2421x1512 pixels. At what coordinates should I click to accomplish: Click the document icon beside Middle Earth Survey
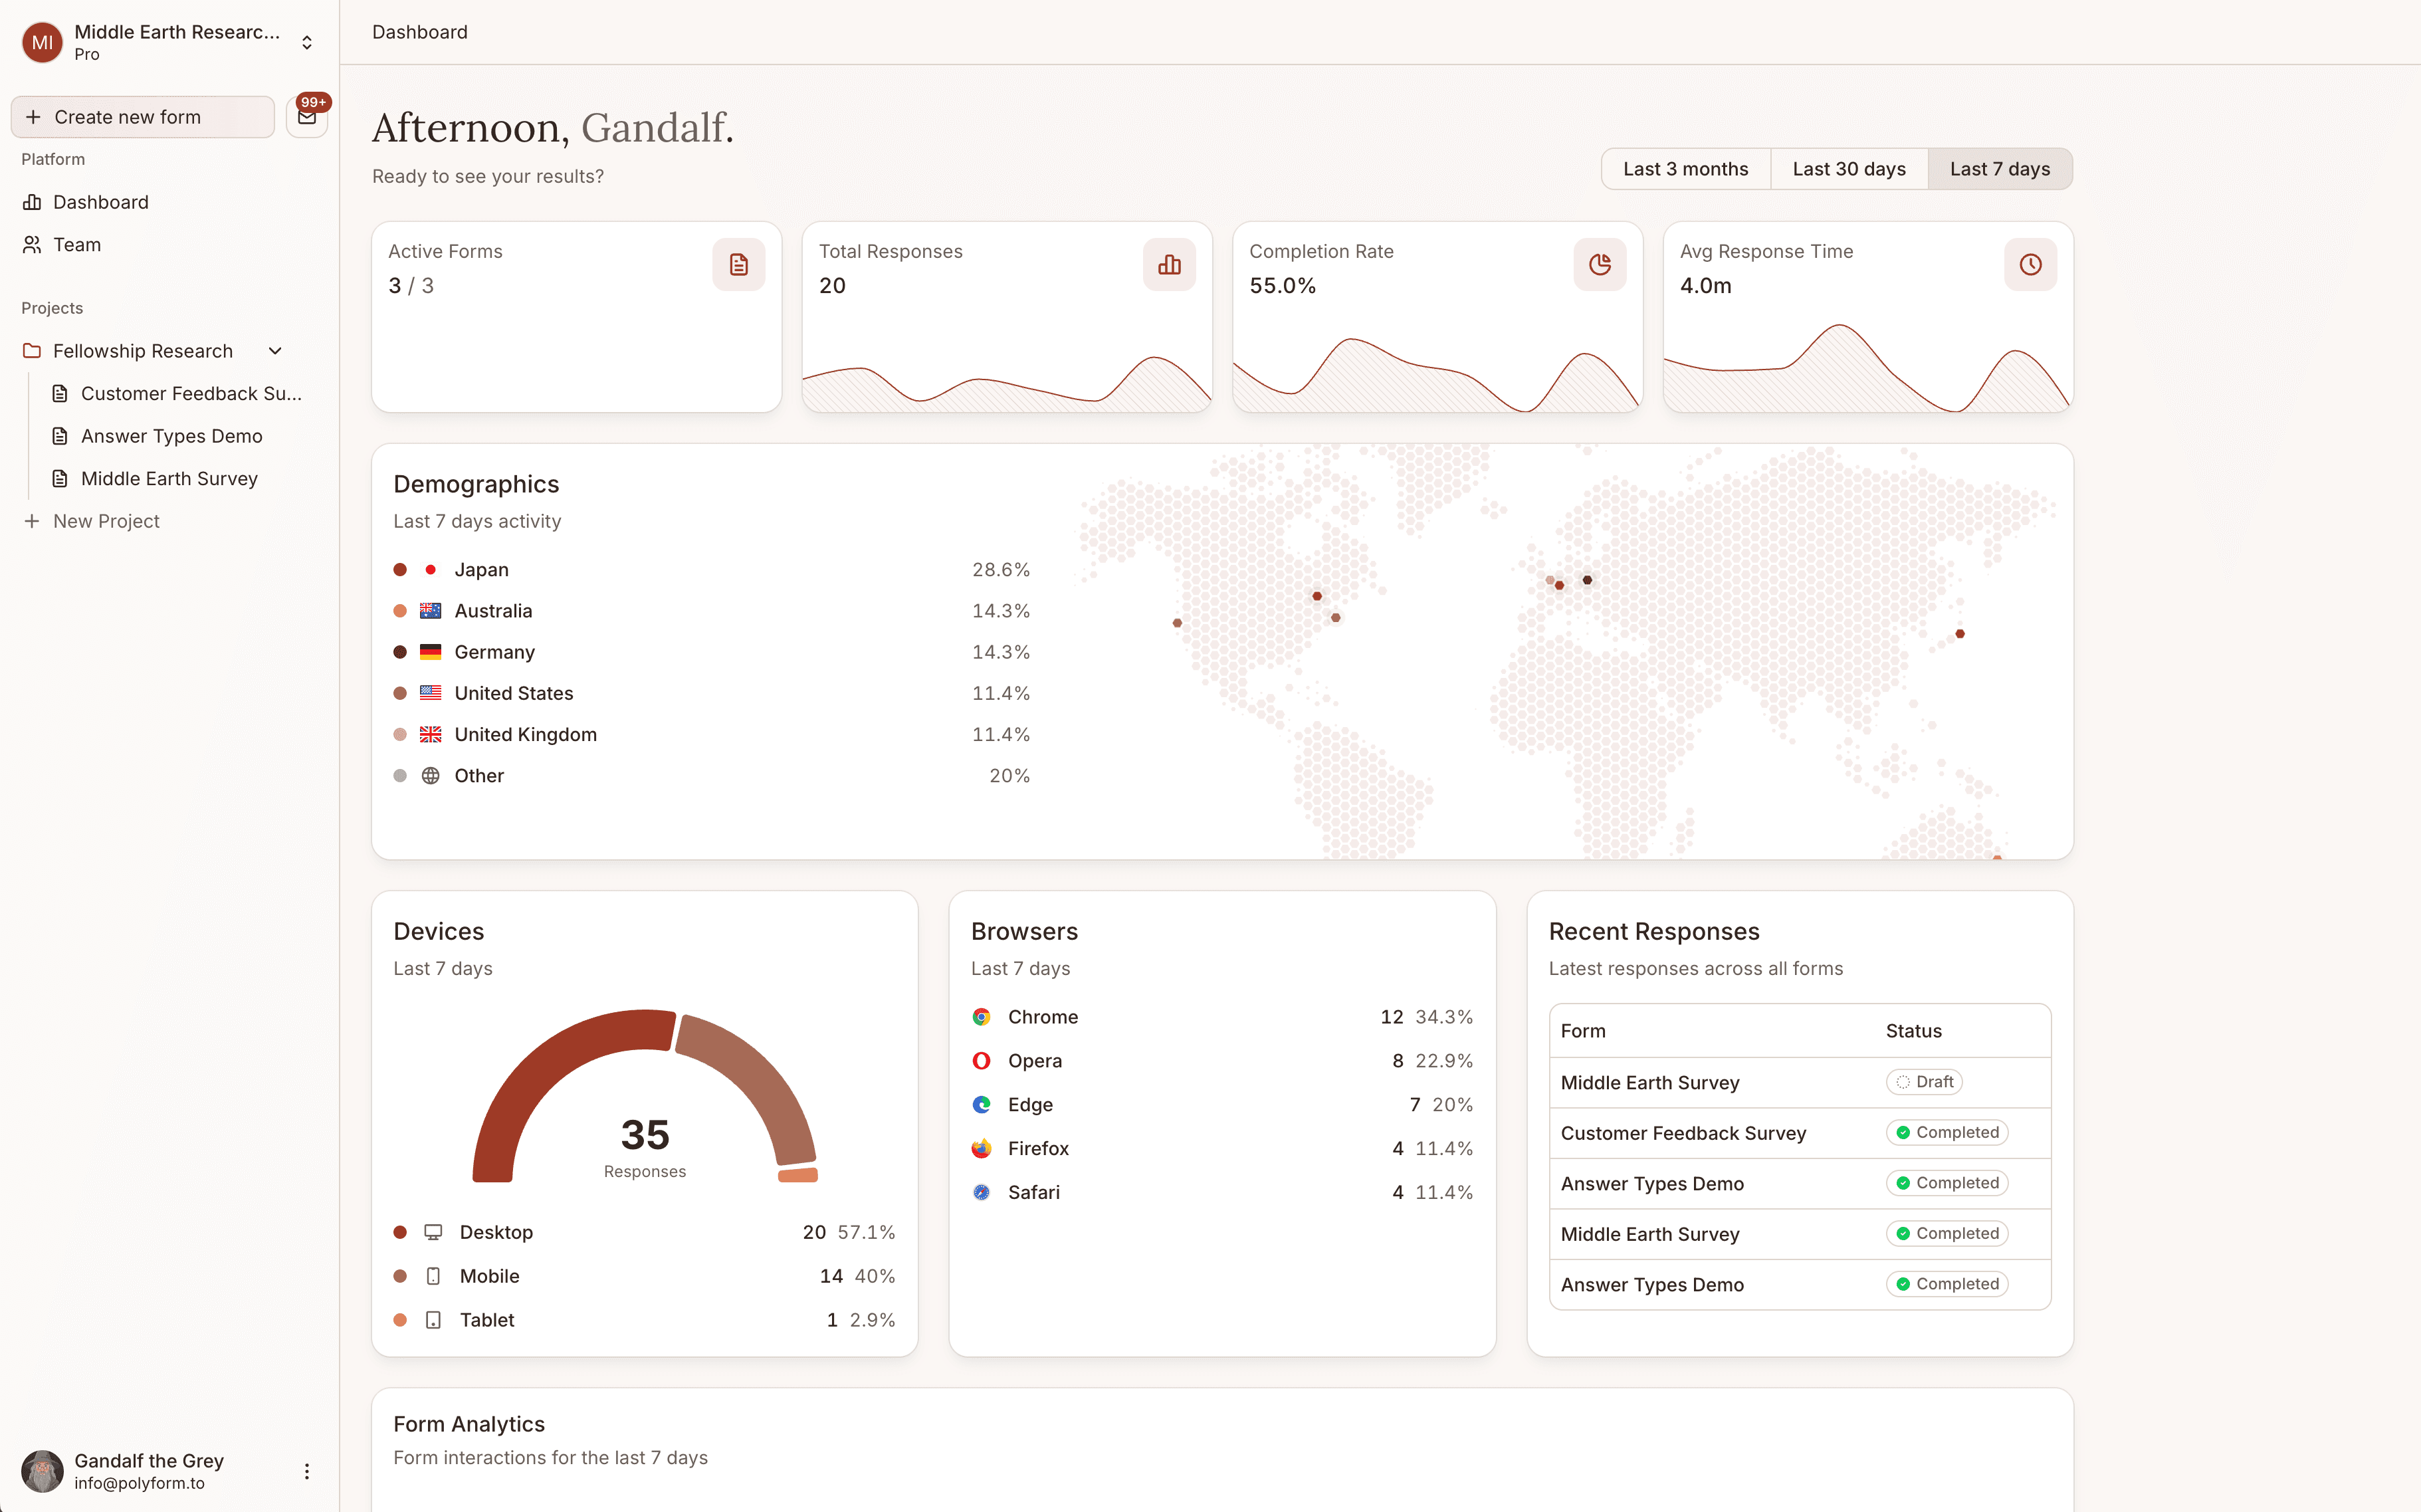(x=61, y=478)
